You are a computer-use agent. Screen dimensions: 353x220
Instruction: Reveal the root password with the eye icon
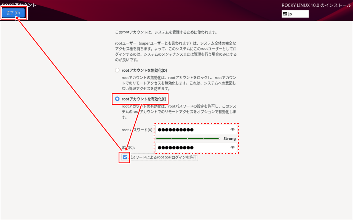coord(232,129)
